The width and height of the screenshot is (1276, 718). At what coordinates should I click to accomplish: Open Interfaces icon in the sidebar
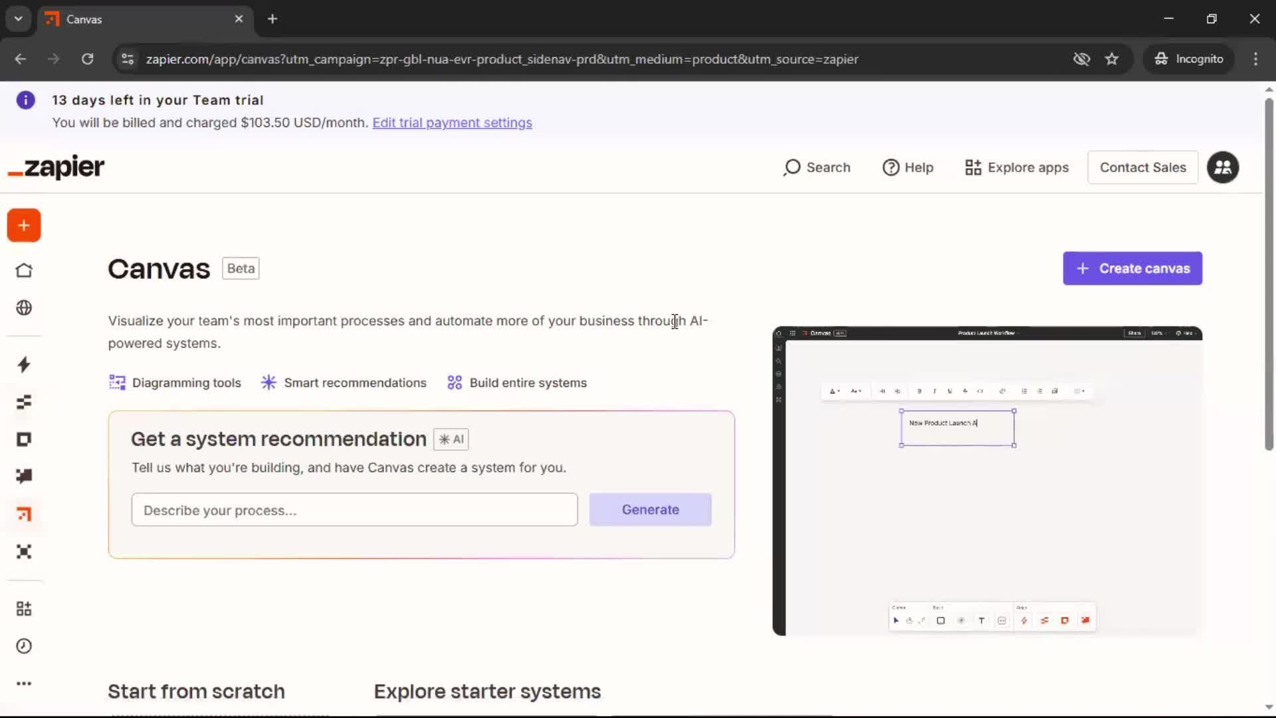[x=24, y=439]
